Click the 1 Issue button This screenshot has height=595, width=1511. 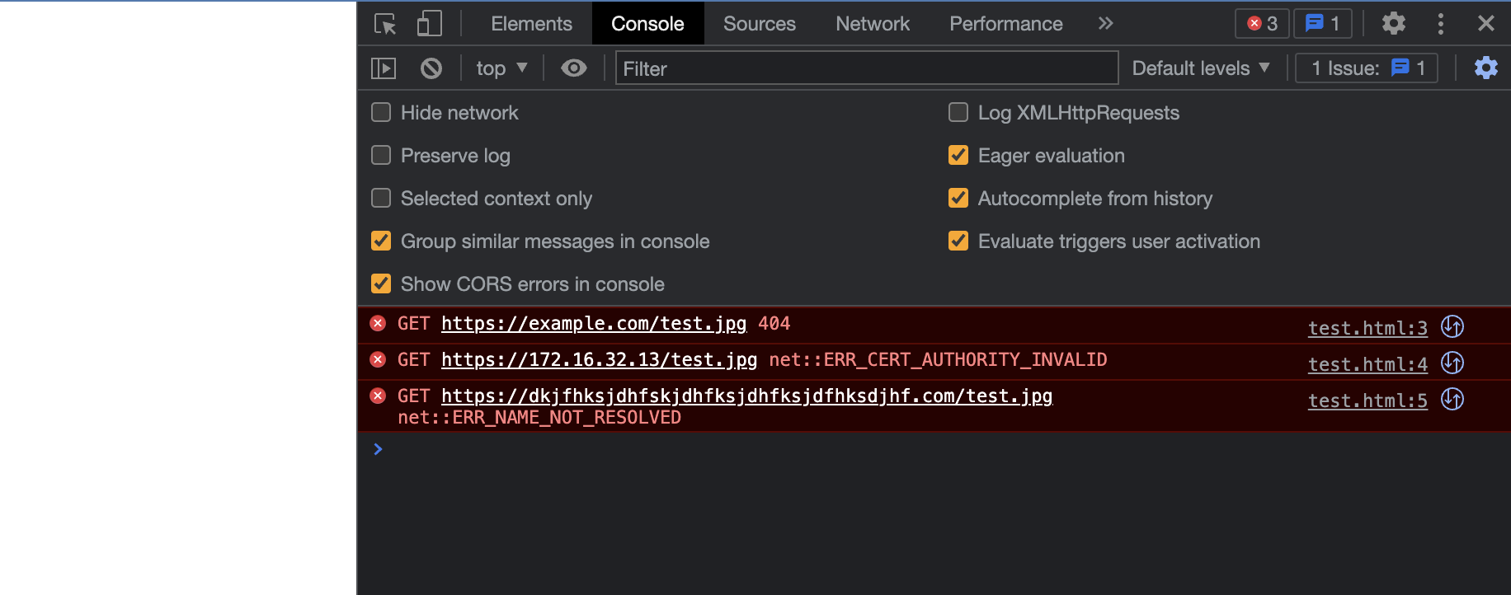coord(1367,68)
